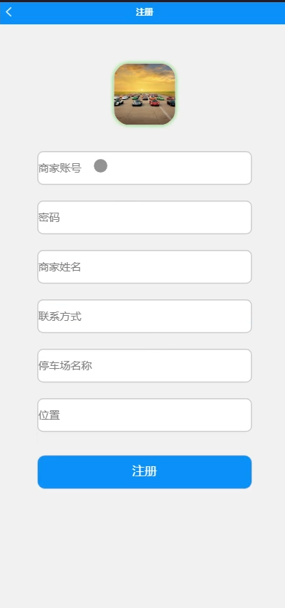Focus the 密码 password field
Screen dimensions: 285x608
(145, 218)
